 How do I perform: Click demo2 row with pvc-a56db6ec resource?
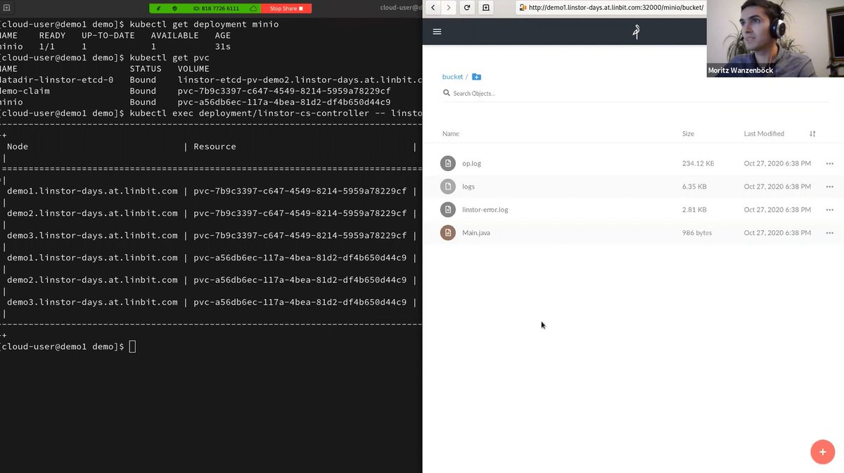[211, 279]
